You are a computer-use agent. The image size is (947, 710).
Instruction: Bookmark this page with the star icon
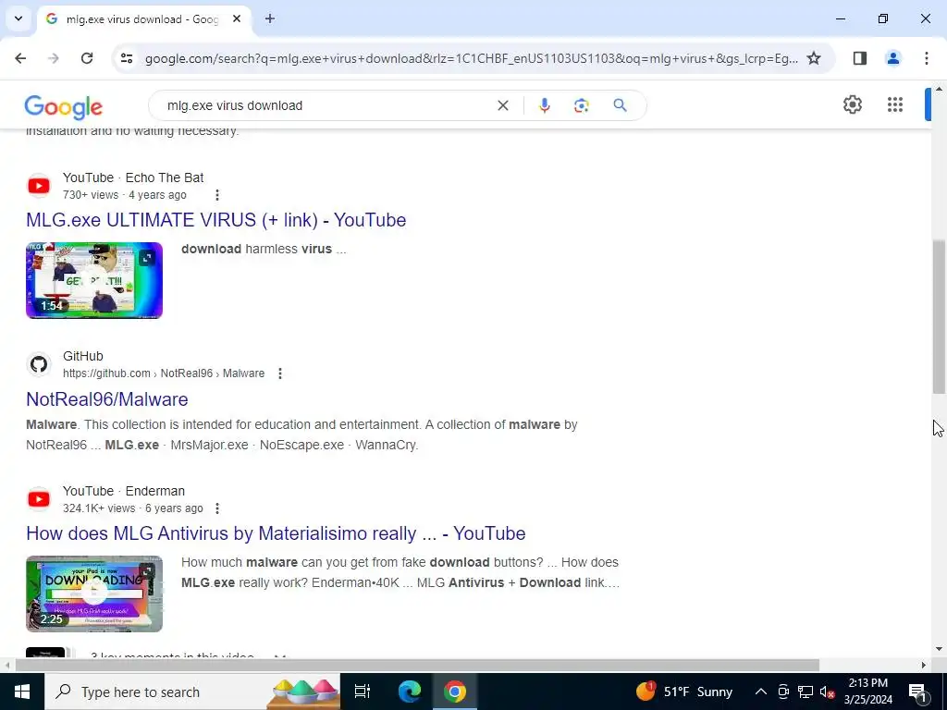click(x=814, y=58)
